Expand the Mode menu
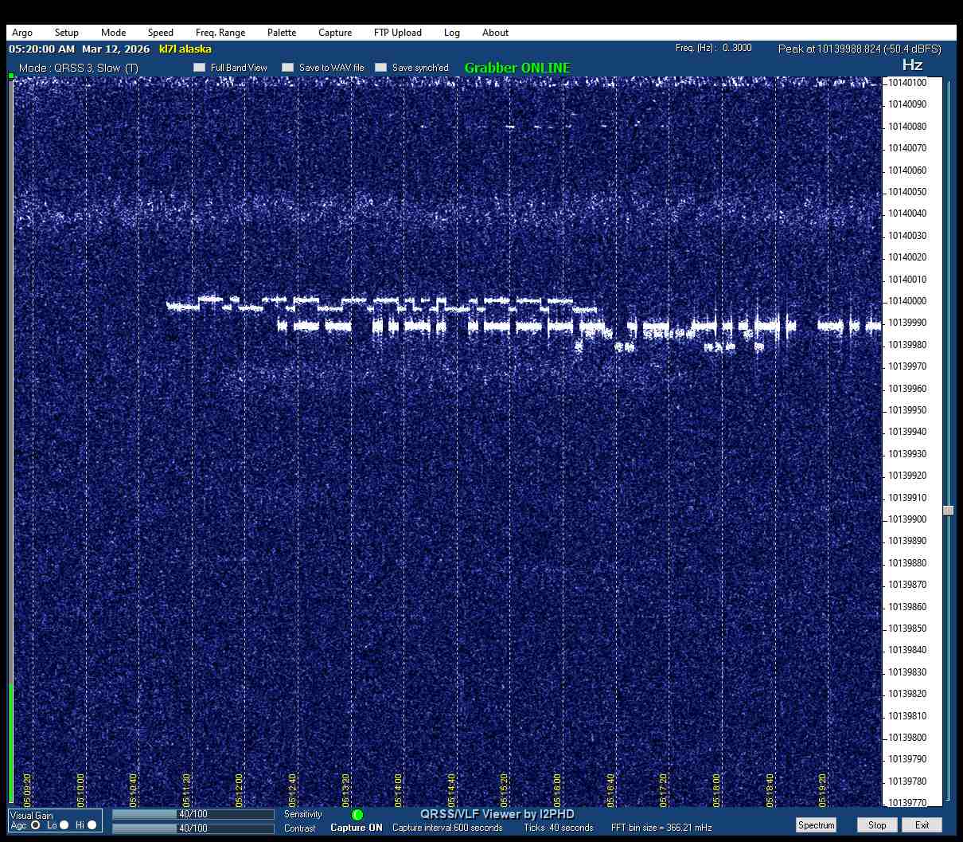 coord(113,33)
